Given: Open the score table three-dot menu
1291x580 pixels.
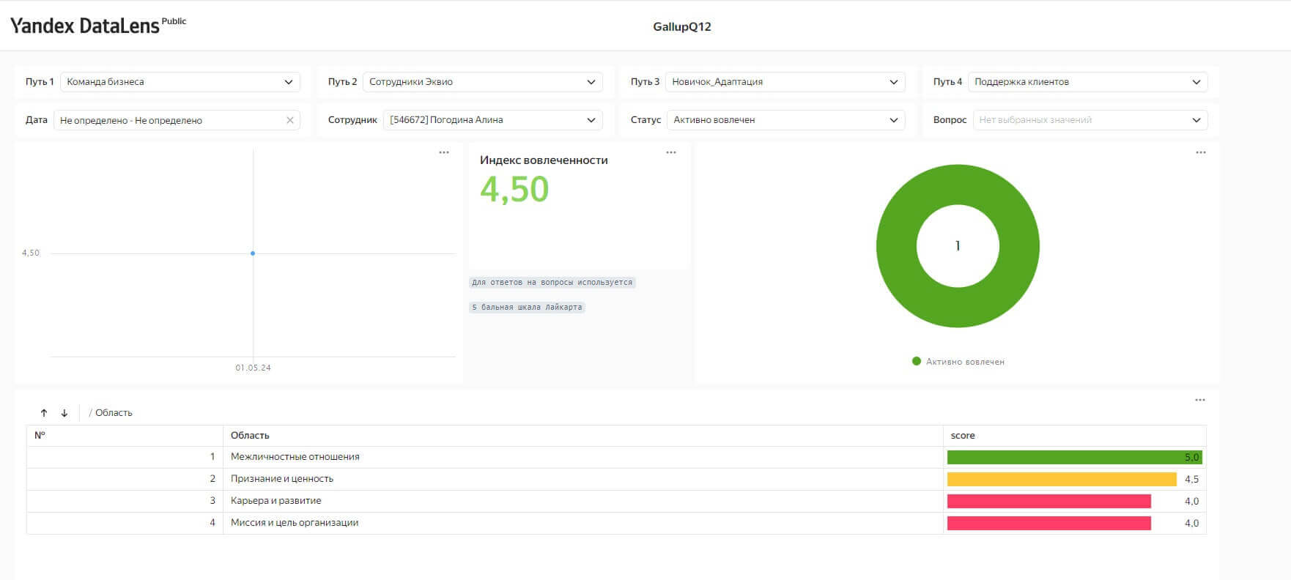Looking at the screenshot, I should pyautogui.click(x=1199, y=400).
